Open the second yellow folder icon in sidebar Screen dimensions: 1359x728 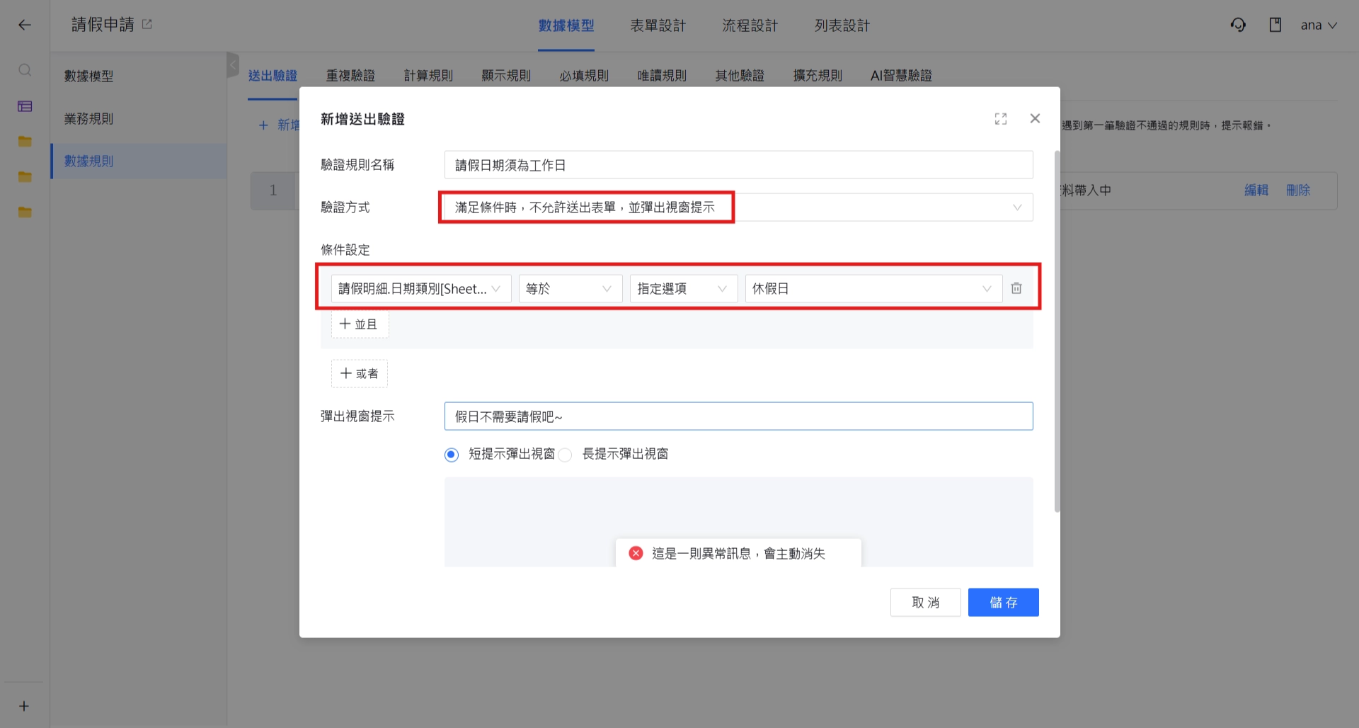tap(25, 177)
